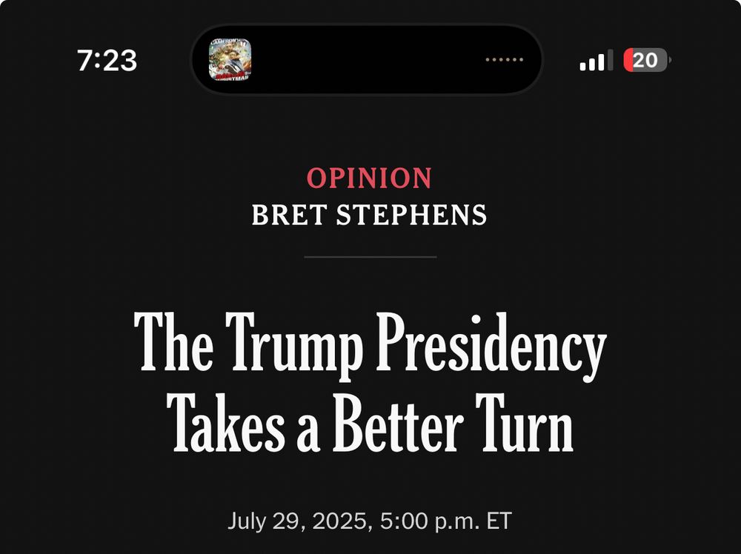This screenshot has width=741, height=554.
Task: Tap the divider line under the byline
Action: pos(370,257)
